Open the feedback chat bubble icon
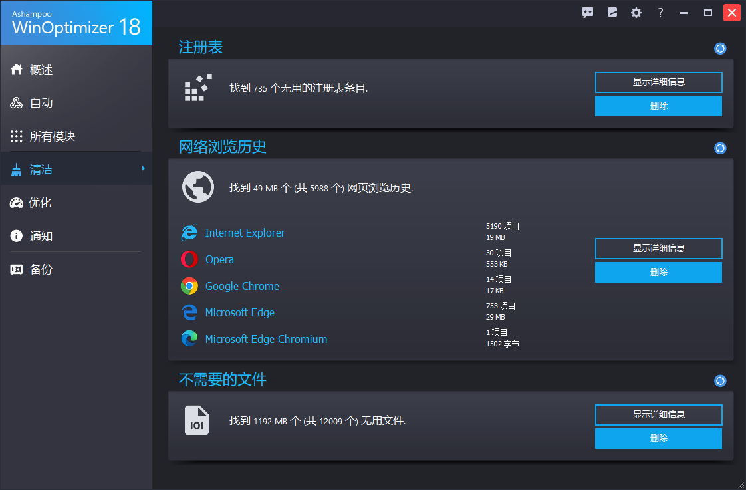746x490 pixels. (588, 13)
